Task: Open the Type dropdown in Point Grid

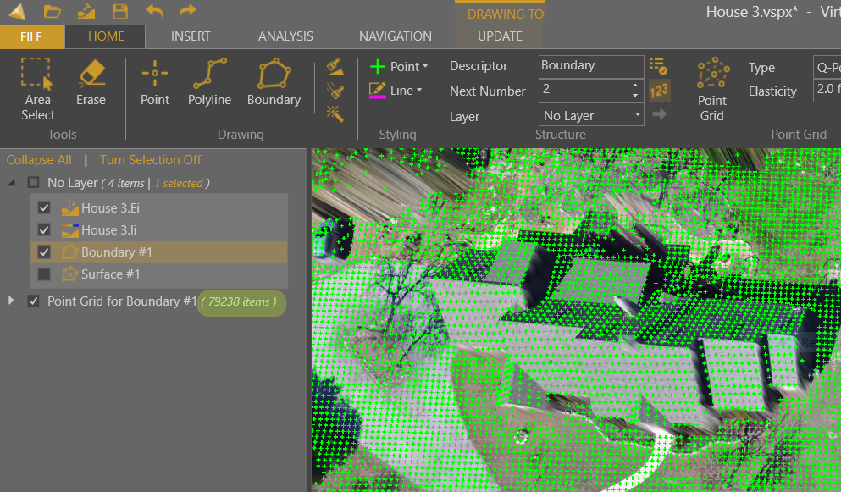Action: (827, 68)
